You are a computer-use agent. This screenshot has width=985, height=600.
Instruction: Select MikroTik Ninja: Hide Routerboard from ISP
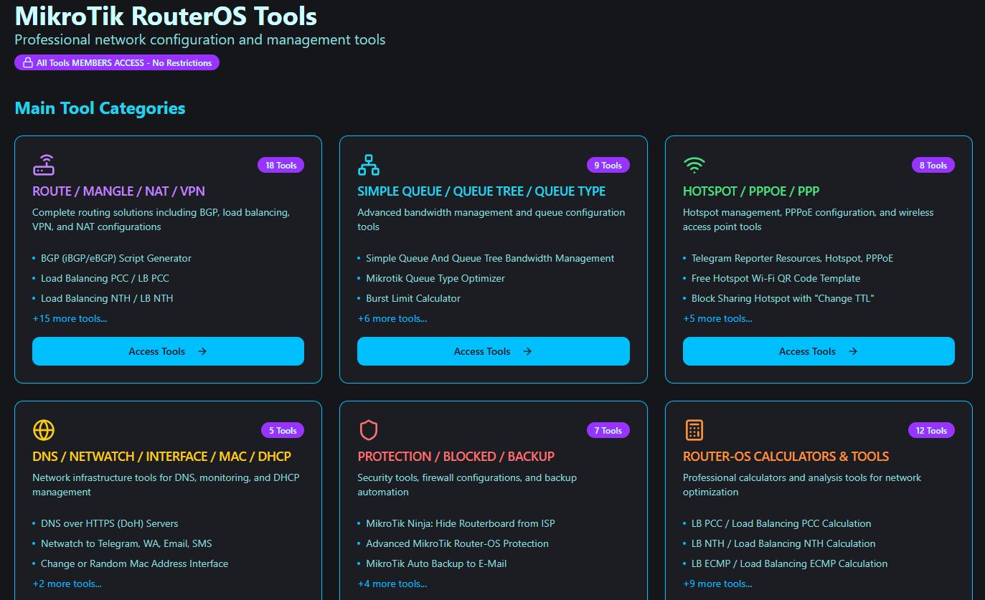pos(461,523)
